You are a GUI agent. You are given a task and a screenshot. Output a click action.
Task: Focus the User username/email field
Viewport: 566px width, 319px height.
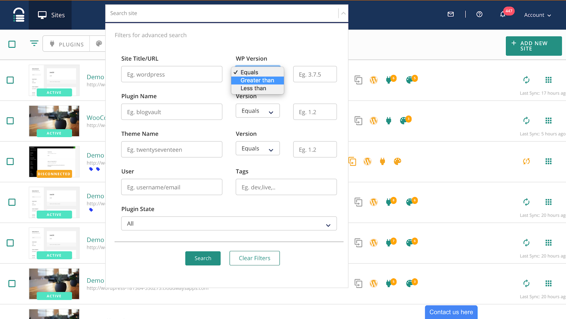click(x=172, y=187)
